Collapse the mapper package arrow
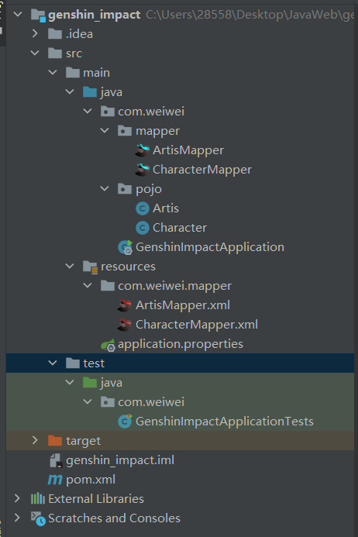 (105, 130)
